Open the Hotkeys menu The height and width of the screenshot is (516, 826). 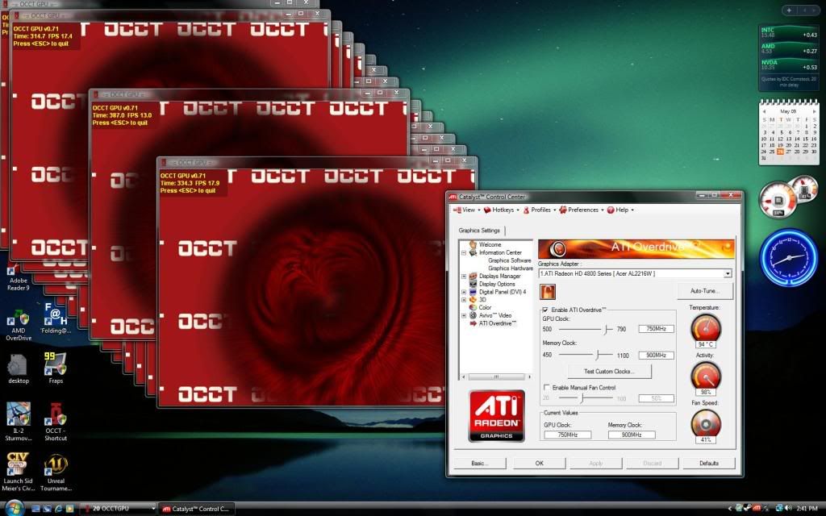tap(502, 210)
